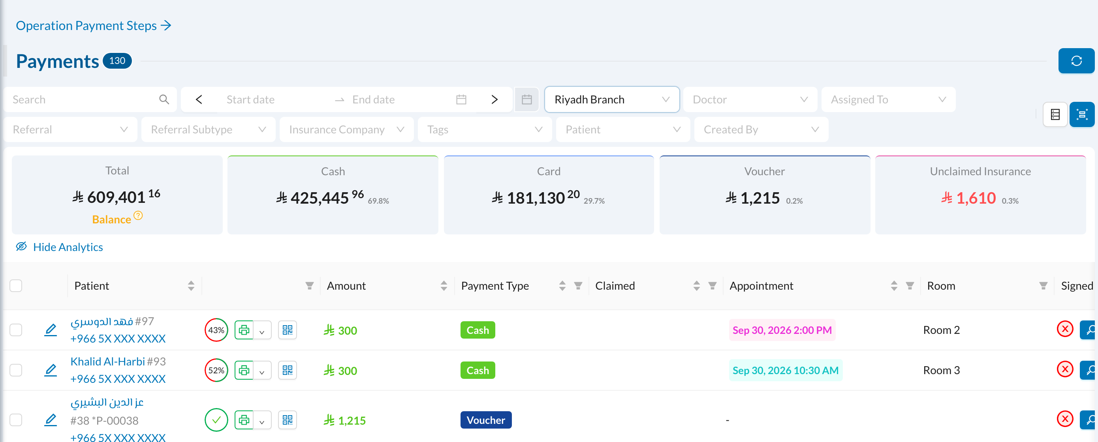Open the Assigned To dropdown

[888, 99]
